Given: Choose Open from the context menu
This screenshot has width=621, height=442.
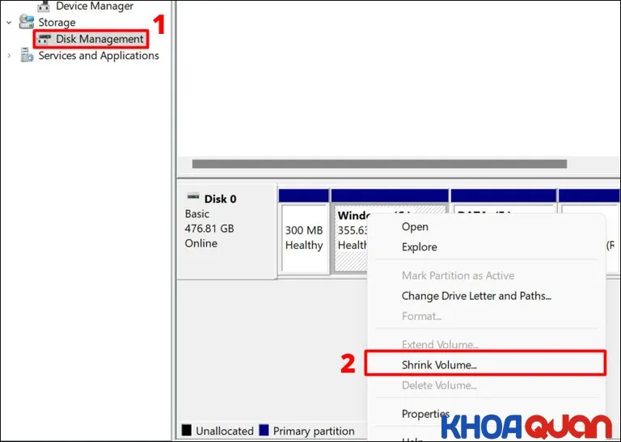Looking at the screenshot, I should [x=415, y=227].
